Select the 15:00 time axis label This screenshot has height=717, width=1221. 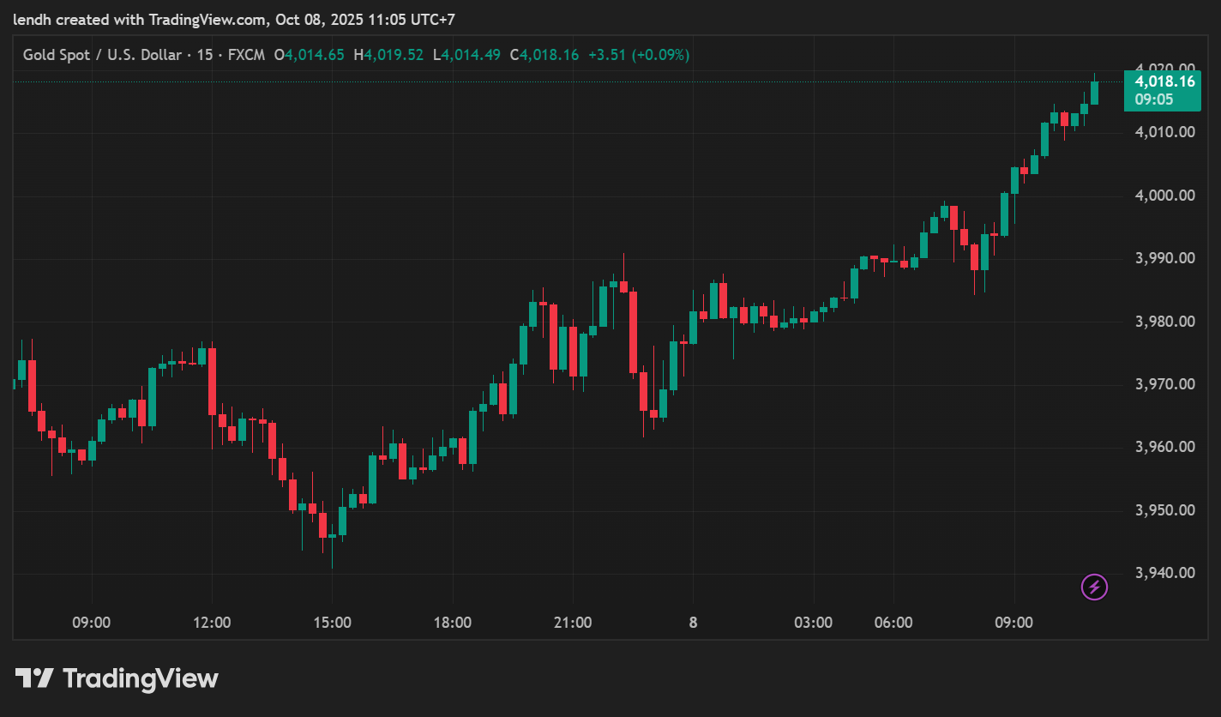tap(332, 623)
